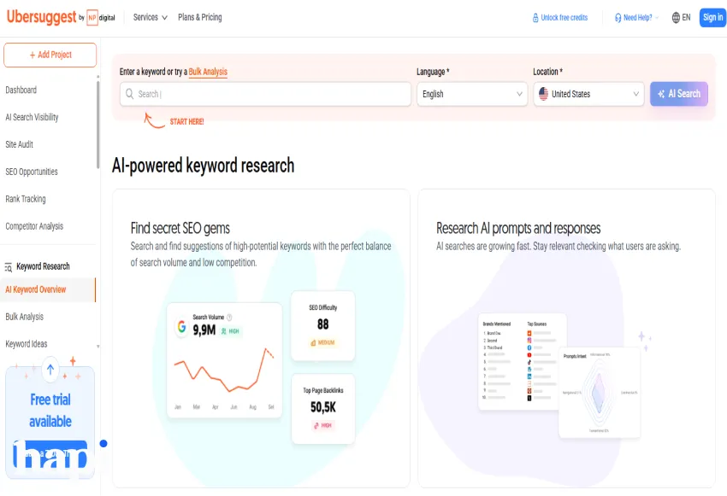Open Plans & Pricing page
This screenshot has width=727, height=496.
click(x=200, y=18)
